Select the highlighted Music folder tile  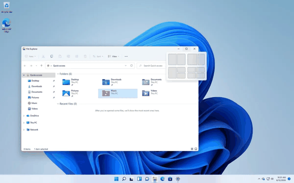(x=118, y=93)
